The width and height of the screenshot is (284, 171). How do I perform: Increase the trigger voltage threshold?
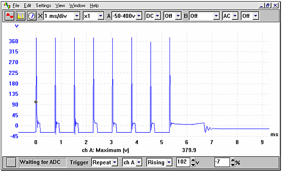pos(193,160)
